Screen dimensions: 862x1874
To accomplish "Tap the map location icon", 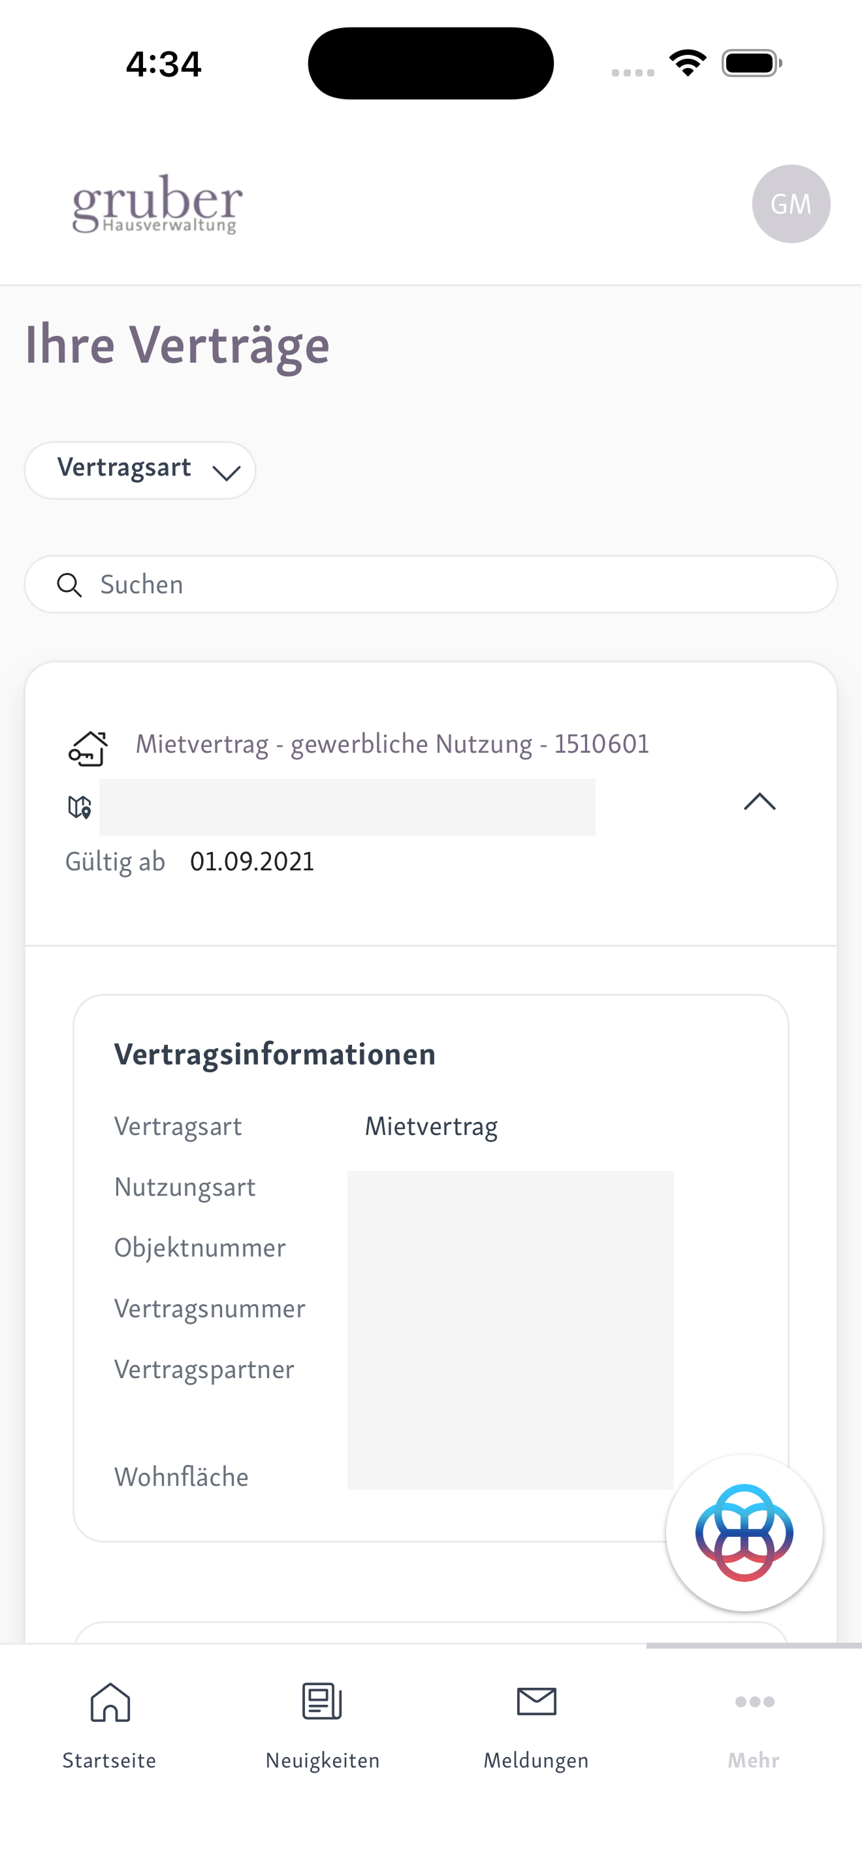I will 79,807.
